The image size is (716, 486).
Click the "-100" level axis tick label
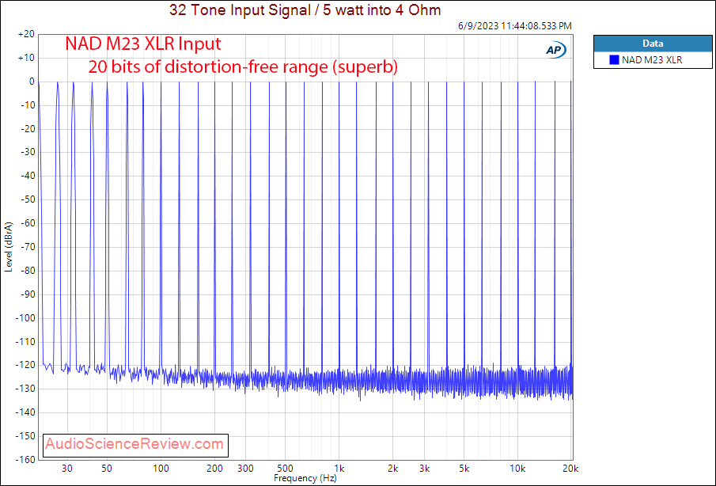click(x=25, y=318)
